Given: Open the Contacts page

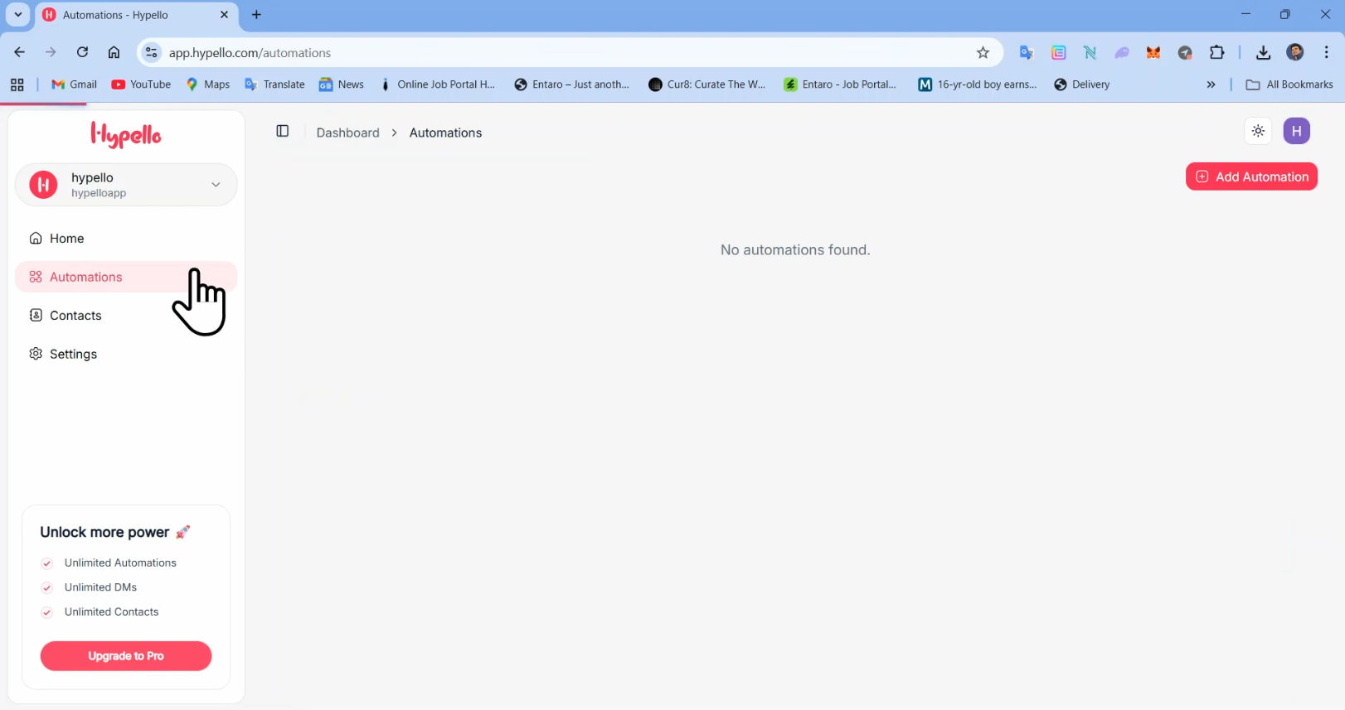Looking at the screenshot, I should tap(75, 316).
